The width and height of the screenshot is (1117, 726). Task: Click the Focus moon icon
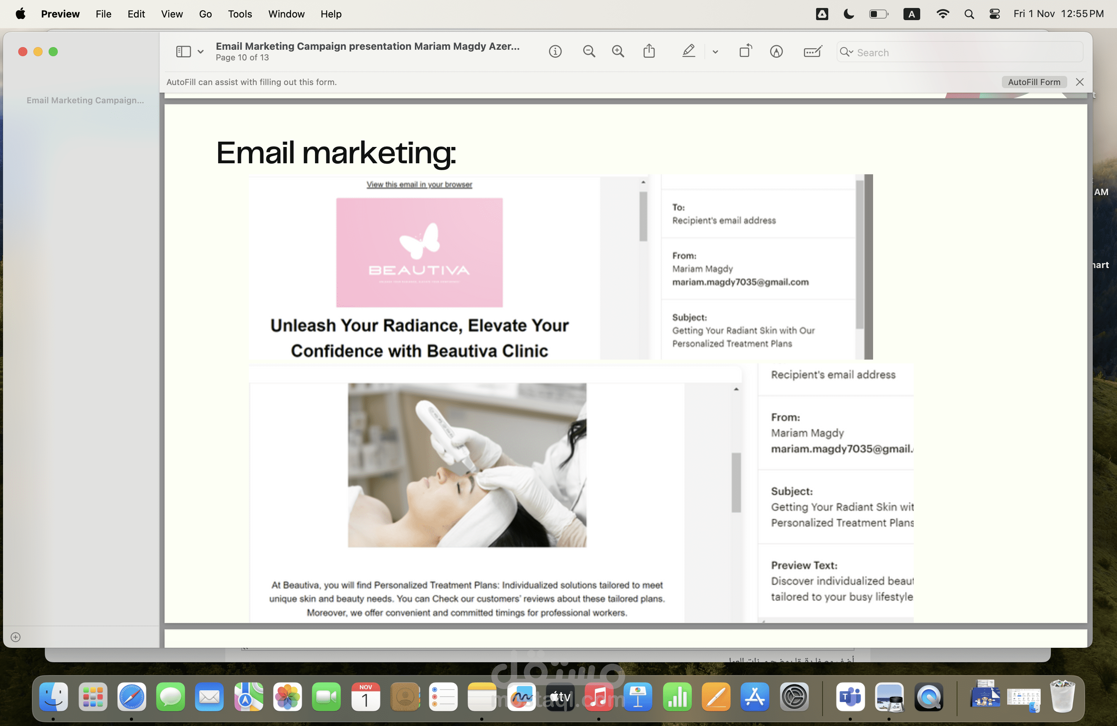848,14
